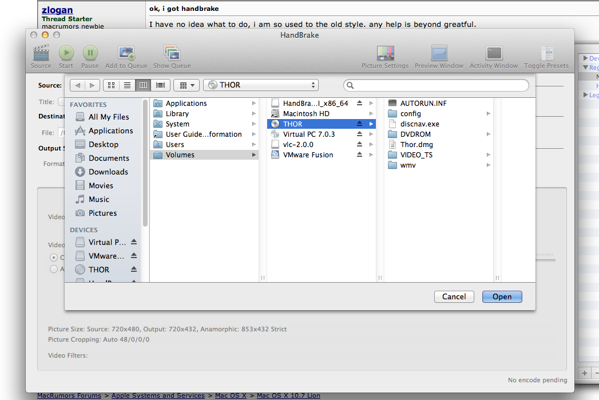Select the first video radio button
Viewport: 599px width, 400px height.
tap(53, 258)
